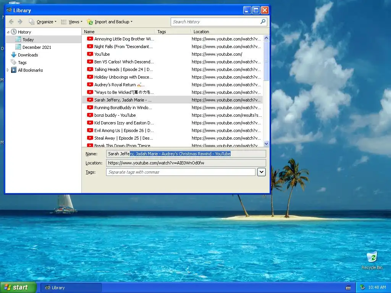Click the Tags label icon
391x293 pixels.
tap(14, 62)
